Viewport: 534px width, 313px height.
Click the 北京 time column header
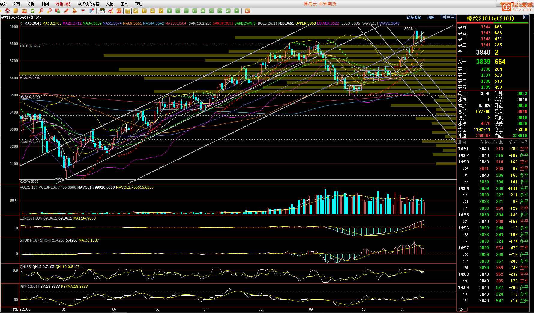tap(462, 142)
